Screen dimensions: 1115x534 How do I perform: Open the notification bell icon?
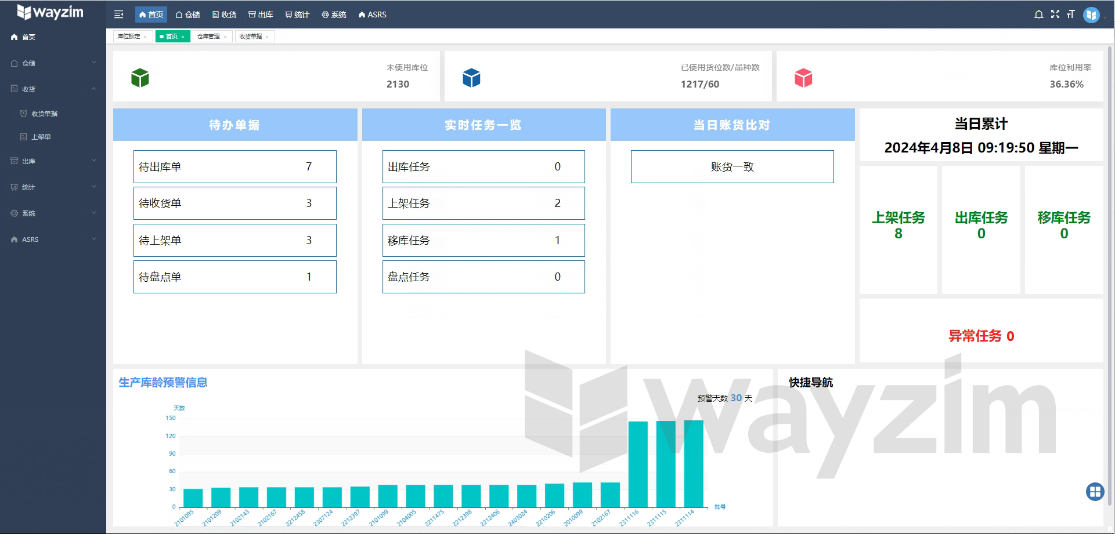1038,14
